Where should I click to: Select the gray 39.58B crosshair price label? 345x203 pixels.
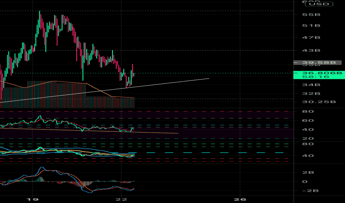click(318, 62)
